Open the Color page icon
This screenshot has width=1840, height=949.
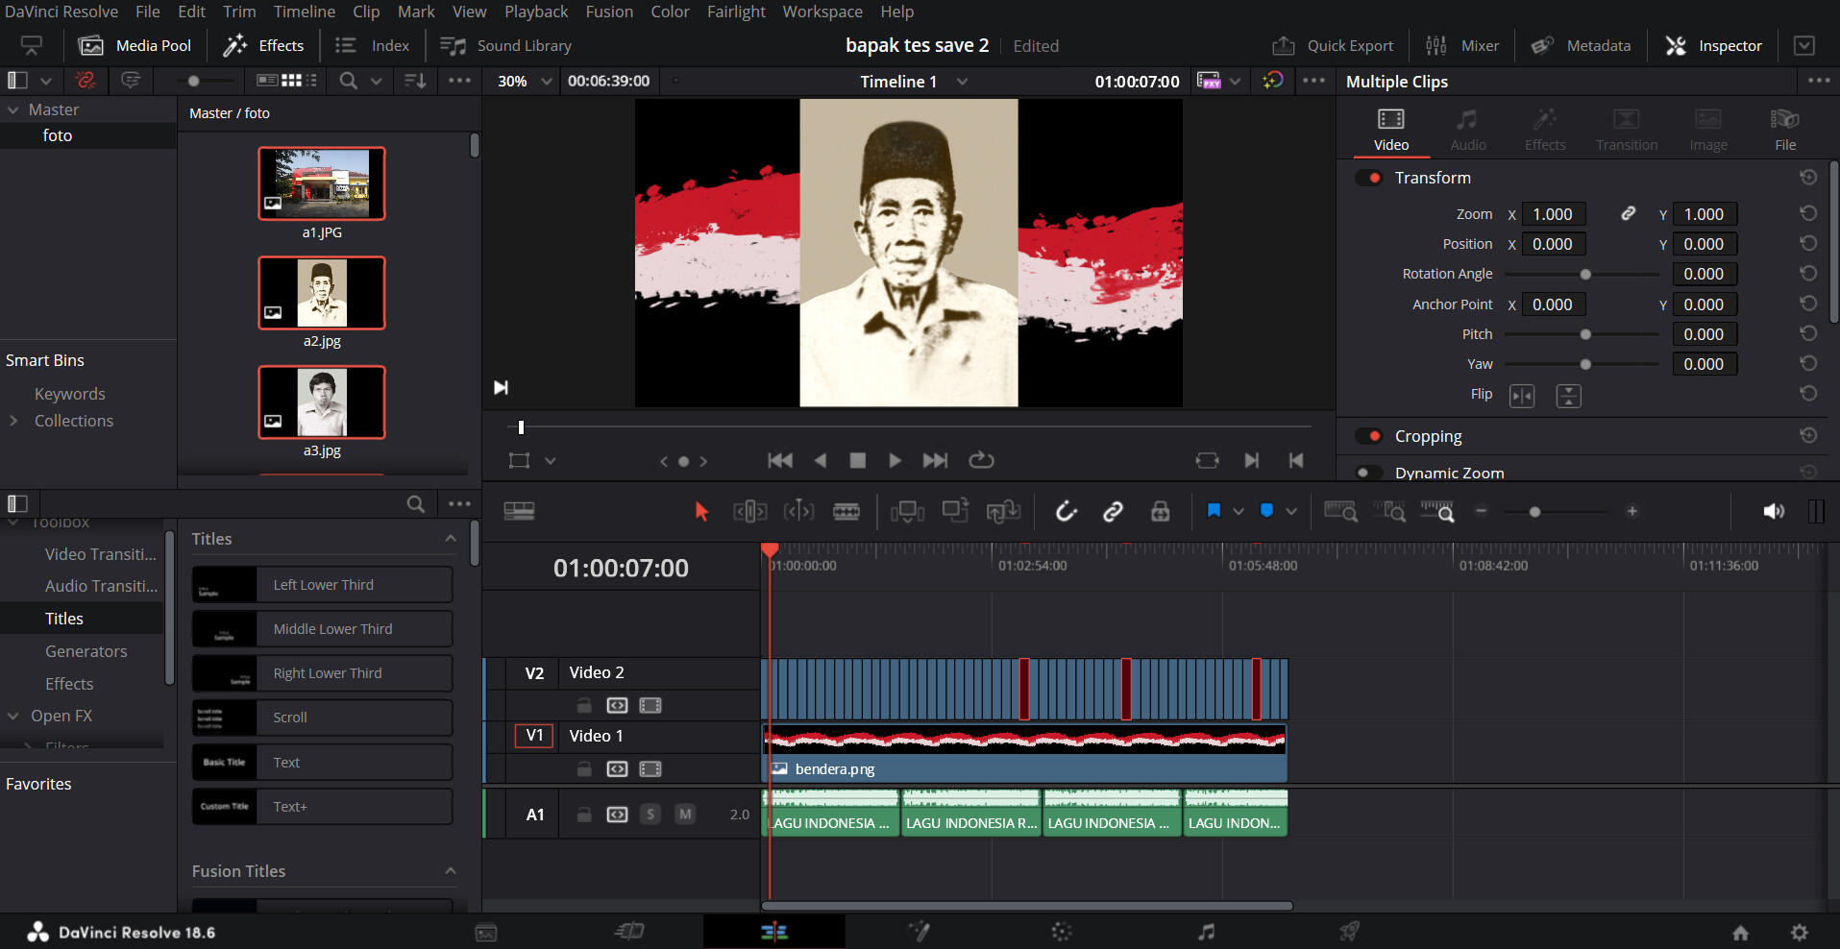1062,931
